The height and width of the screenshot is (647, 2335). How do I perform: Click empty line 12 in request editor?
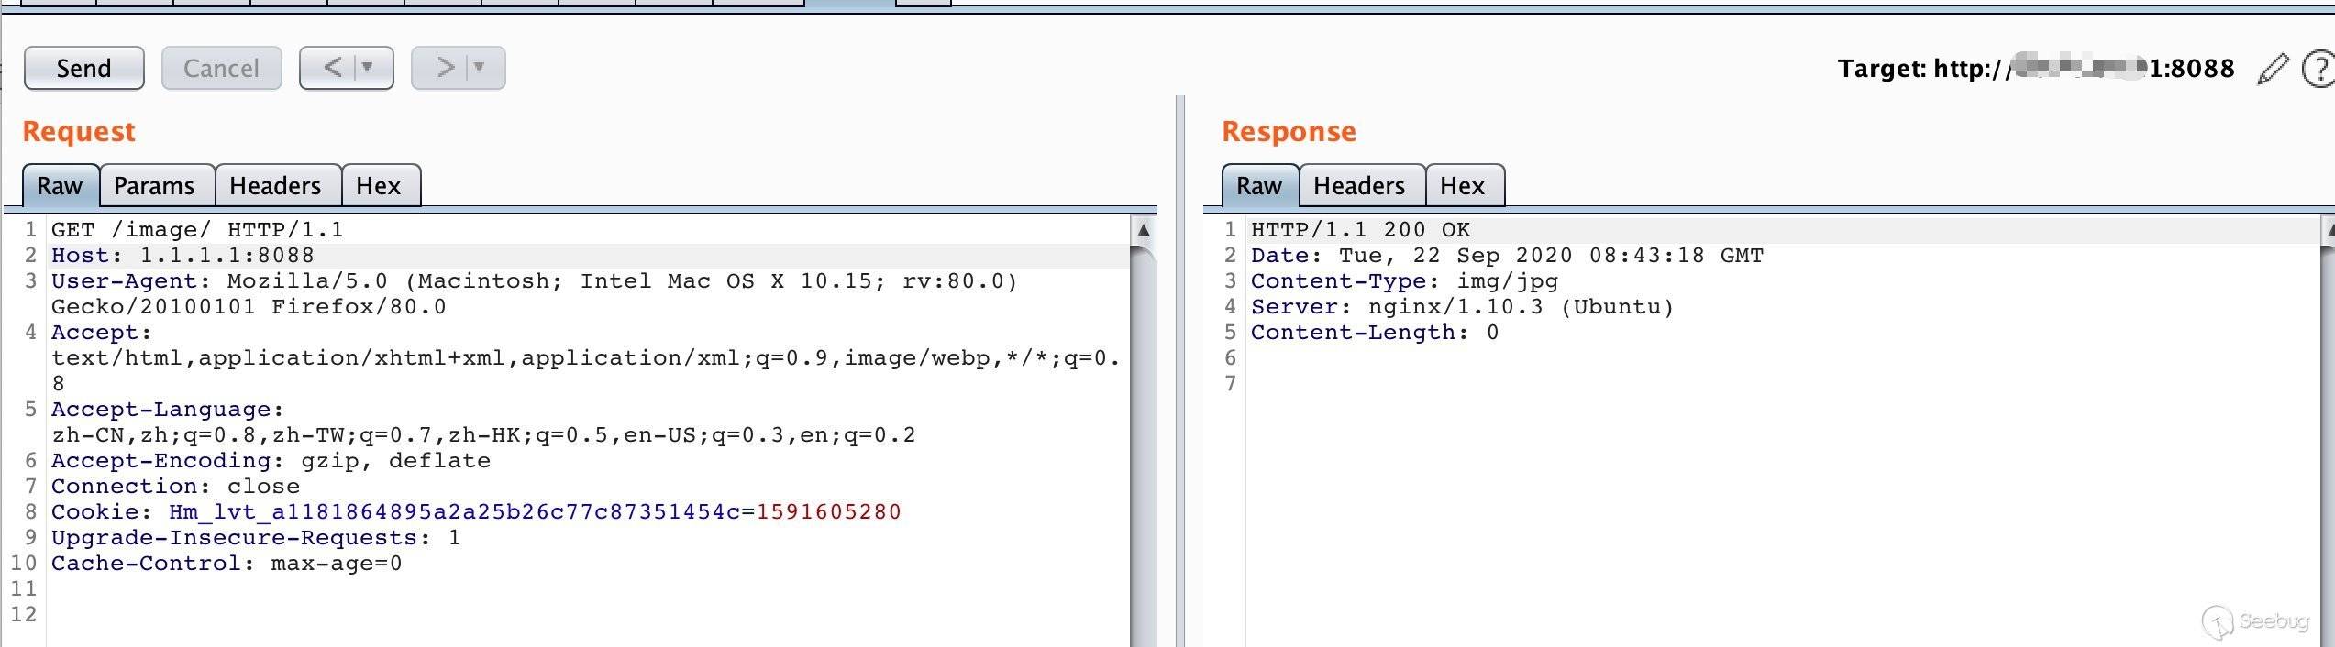[587, 615]
